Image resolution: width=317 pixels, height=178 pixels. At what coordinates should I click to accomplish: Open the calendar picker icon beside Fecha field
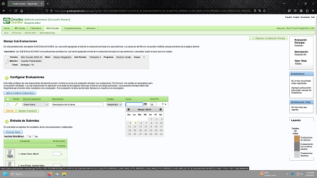[145, 104]
